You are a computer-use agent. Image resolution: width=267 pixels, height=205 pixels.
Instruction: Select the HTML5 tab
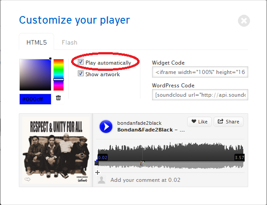click(x=36, y=42)
